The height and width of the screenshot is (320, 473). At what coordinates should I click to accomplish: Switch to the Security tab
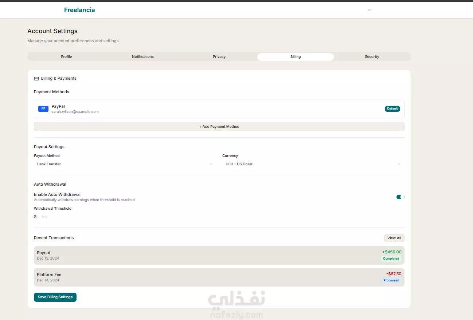[372, 57]
